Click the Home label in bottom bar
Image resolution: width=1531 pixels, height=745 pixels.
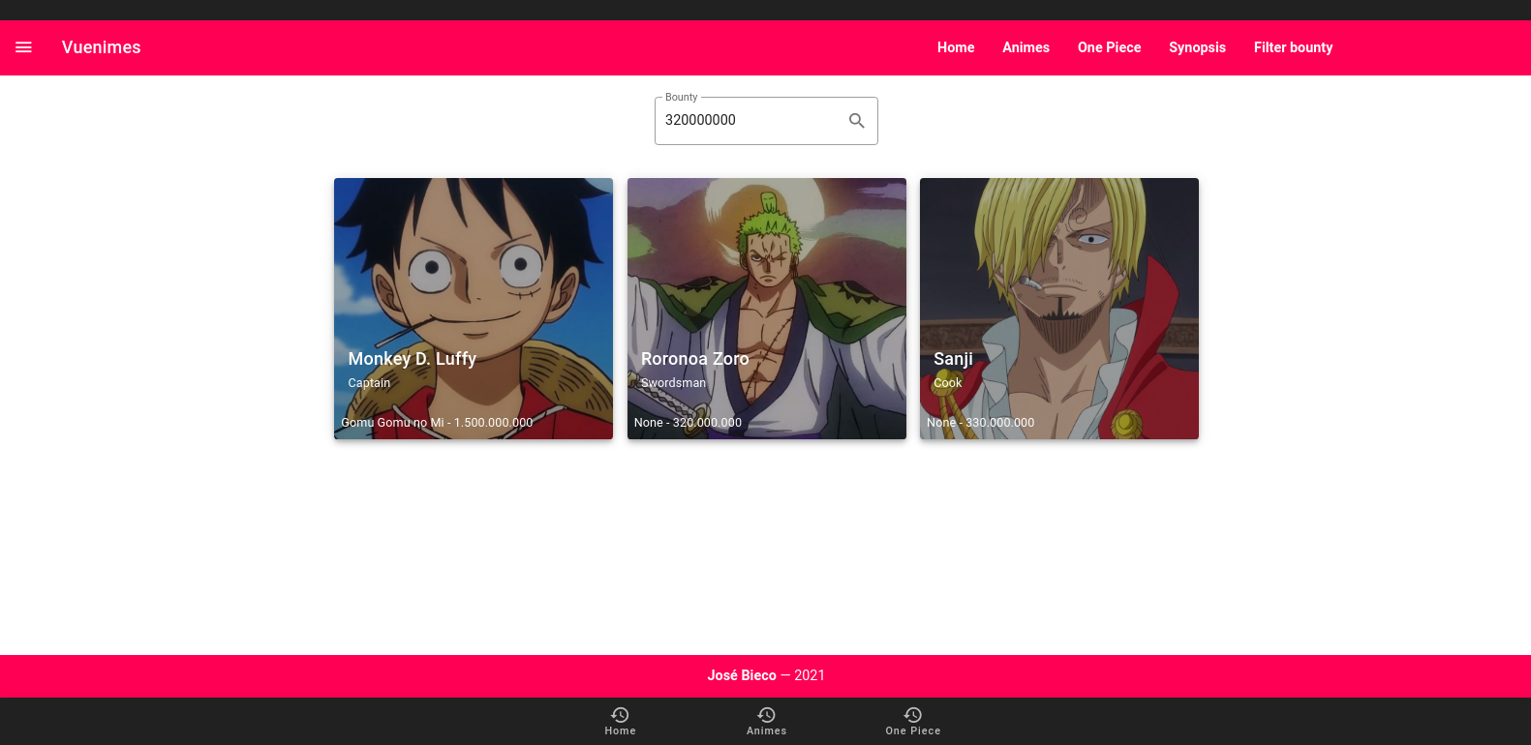620,731
